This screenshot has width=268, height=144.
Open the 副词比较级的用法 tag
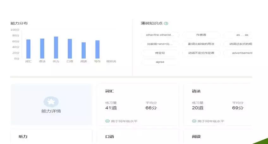click(201, 44)
